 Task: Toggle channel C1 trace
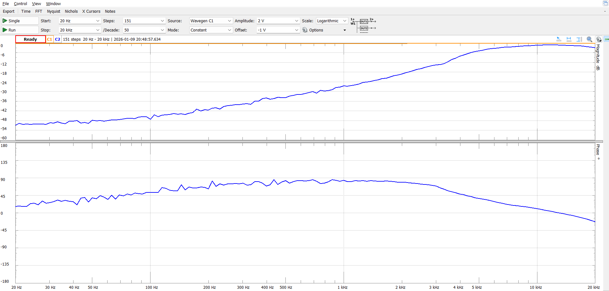[49, 39]
